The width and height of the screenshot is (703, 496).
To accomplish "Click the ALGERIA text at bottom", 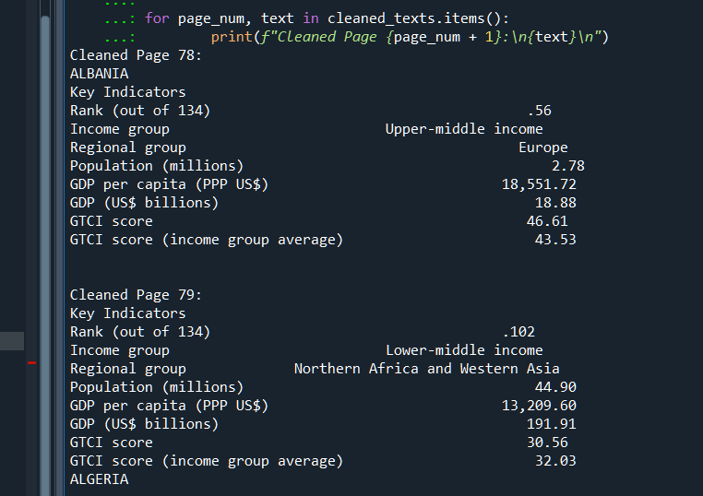I will pyautogui.click(x=99, y=479).
